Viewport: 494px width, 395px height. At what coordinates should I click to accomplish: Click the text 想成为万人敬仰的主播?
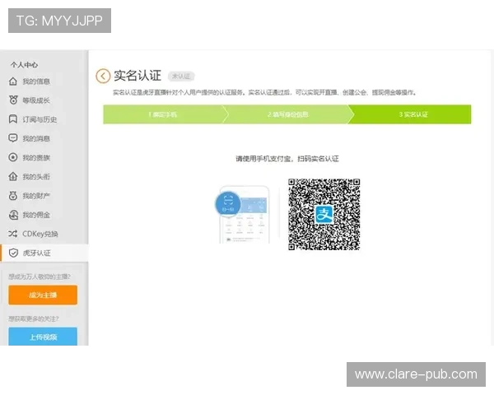tap(40, 276)
